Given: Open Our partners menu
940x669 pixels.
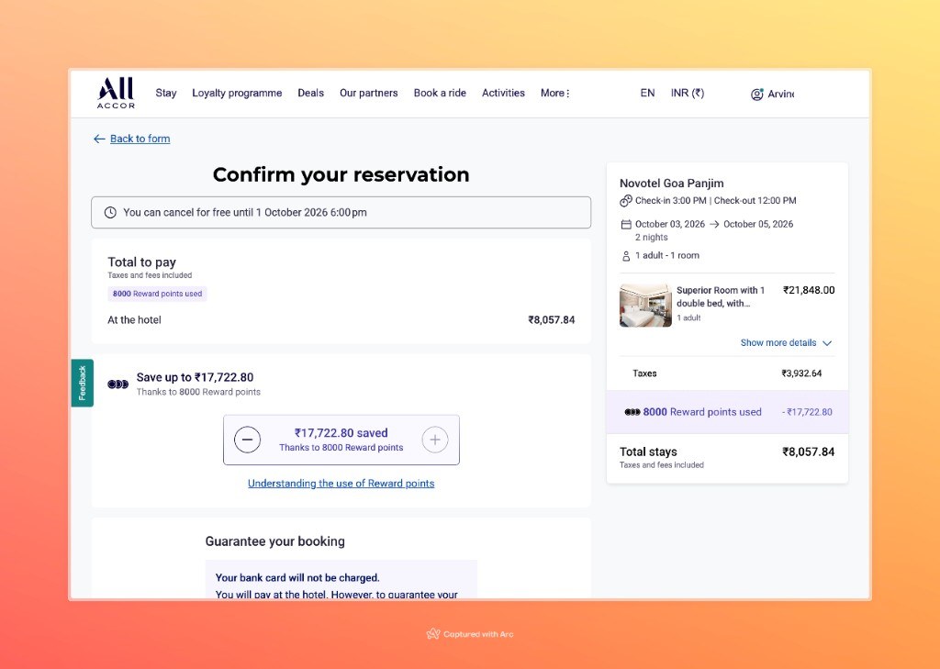Looking at the screenshot, I should tap(369, 93).
